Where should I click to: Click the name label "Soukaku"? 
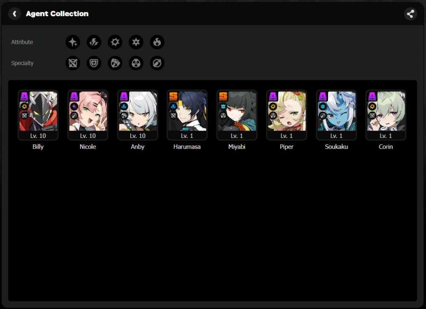coord(337,146)
